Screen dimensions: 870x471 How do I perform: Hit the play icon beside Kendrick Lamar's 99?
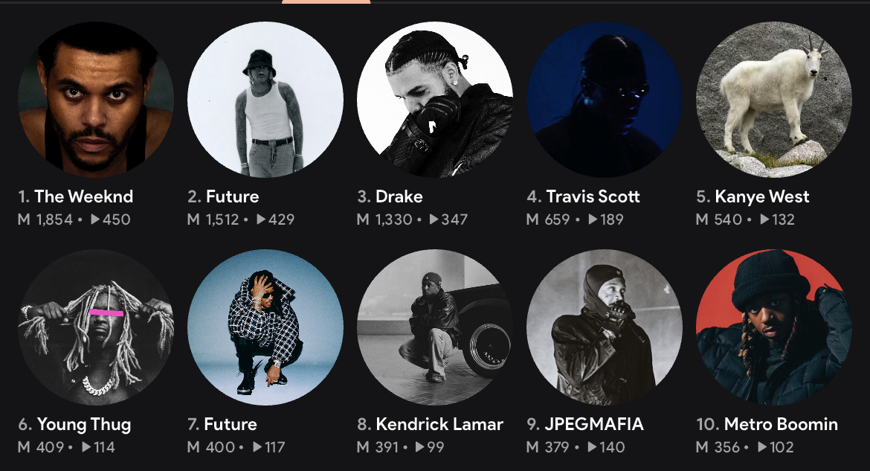tap(420, 447)
